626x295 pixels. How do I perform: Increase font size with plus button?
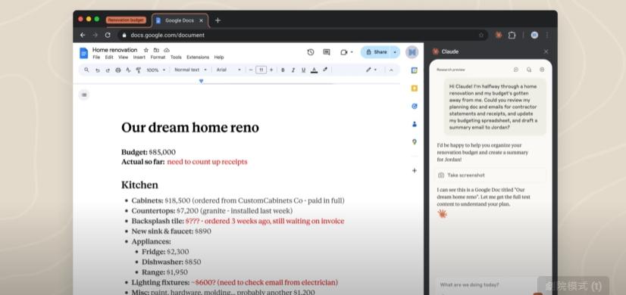271,70
